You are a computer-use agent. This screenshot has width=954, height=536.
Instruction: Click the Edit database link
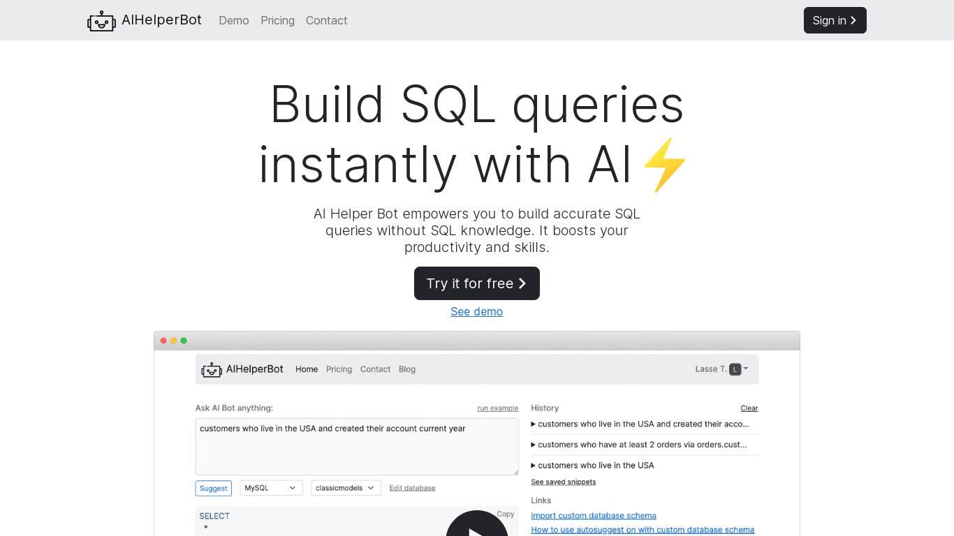tap(412, 488)
